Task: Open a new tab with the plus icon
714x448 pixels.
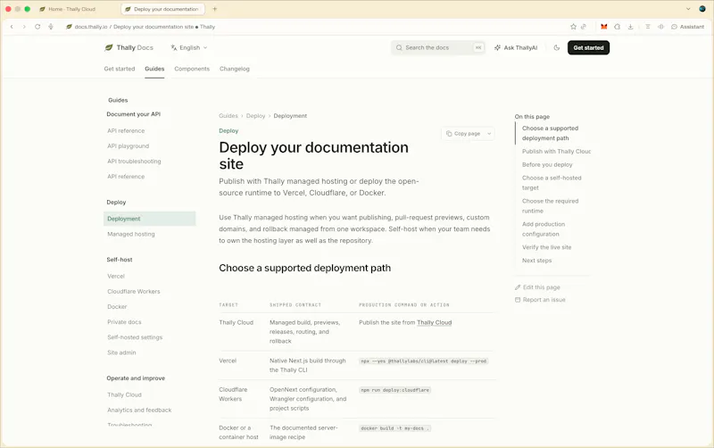Action: click(x=214, y=9)
